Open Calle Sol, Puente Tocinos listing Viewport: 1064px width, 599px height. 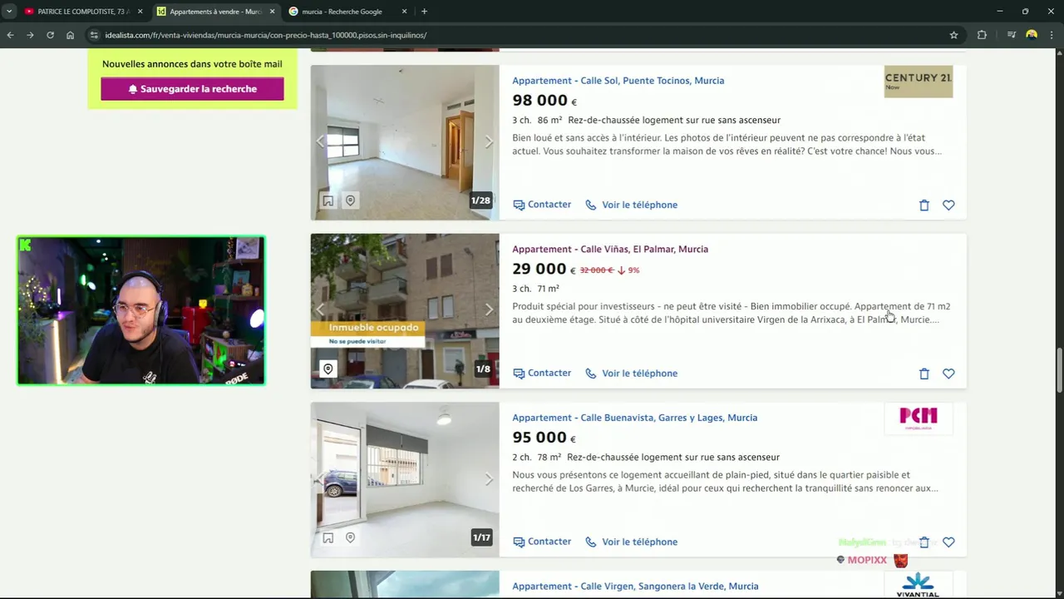(618, 81)
